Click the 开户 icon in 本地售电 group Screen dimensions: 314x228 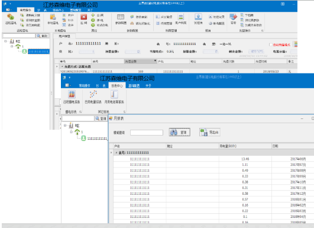[64, 15]
